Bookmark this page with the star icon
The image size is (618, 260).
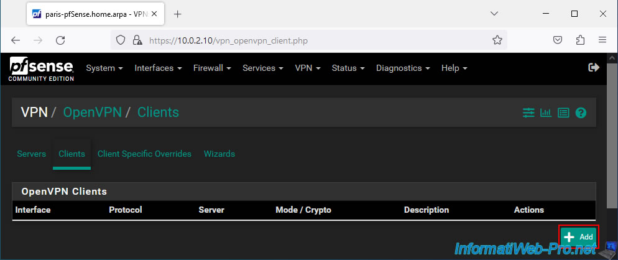click(x=497, y=40)
